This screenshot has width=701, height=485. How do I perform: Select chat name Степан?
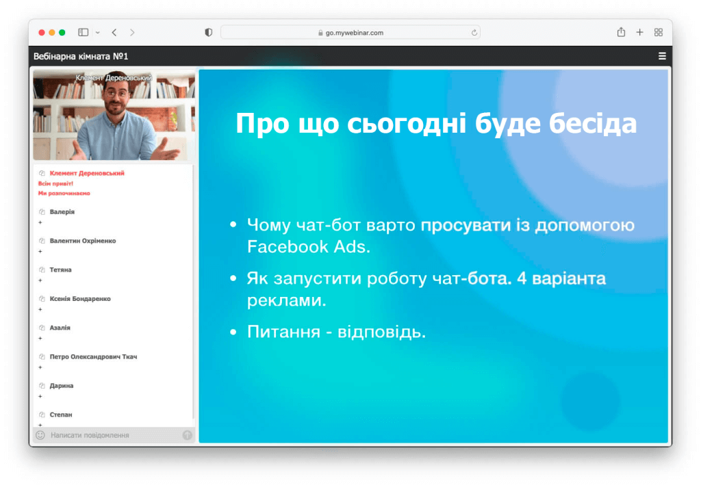click(x=61, y=415)
